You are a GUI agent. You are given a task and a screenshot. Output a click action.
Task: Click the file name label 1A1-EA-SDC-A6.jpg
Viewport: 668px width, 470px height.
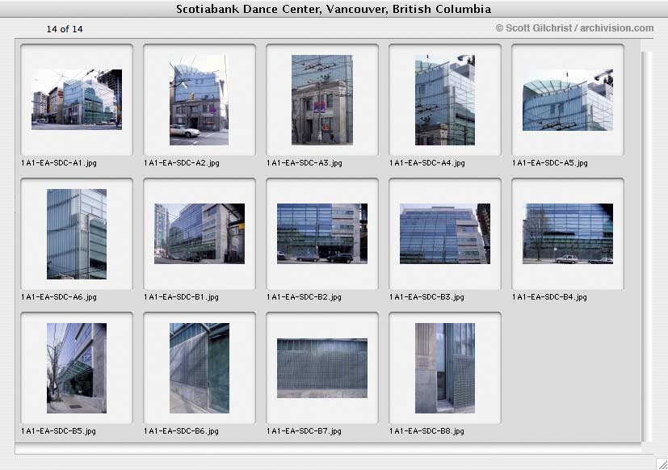[59, 297]
